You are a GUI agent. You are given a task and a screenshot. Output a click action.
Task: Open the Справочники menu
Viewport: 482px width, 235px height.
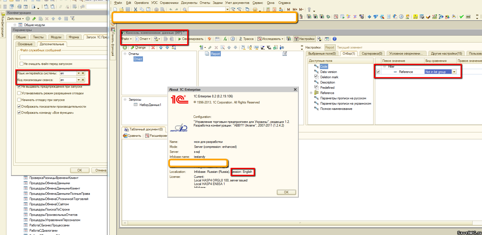click(x=169, y=3)
